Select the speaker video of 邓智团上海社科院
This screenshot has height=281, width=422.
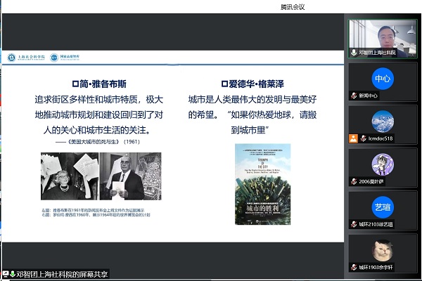click(383, 34)
